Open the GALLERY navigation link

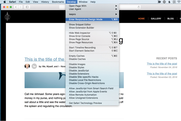[156, 19]
